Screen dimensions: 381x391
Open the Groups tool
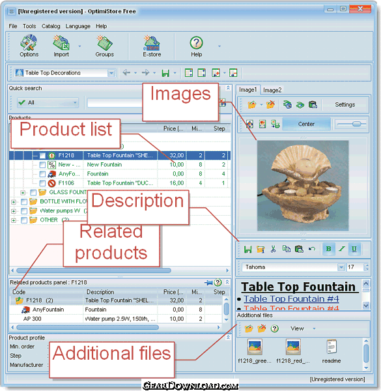104,46
